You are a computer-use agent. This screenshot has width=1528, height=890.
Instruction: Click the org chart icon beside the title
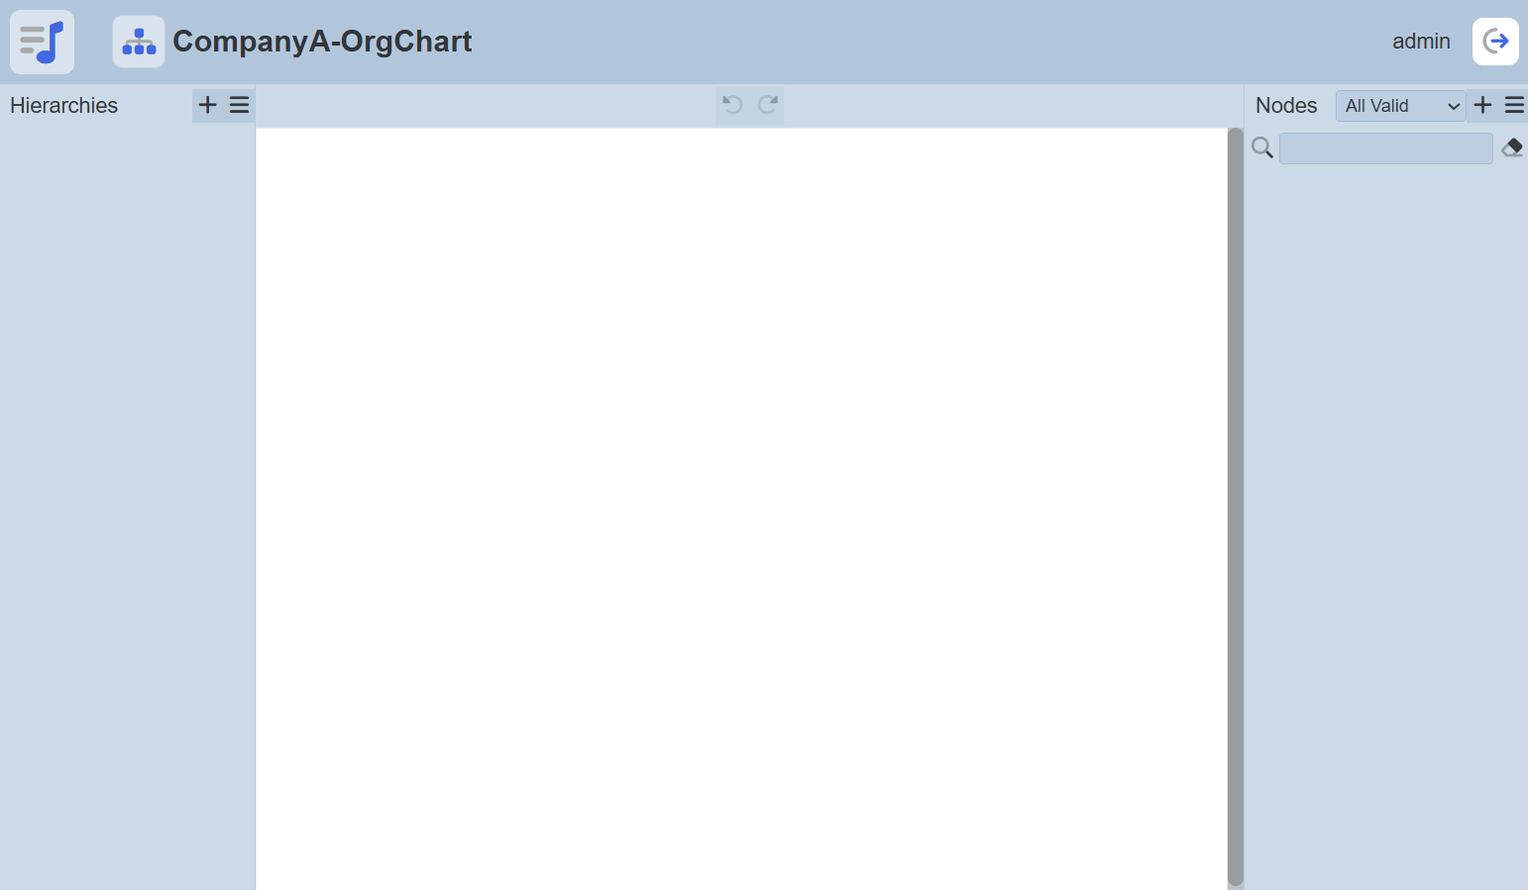tap(139, 42)
